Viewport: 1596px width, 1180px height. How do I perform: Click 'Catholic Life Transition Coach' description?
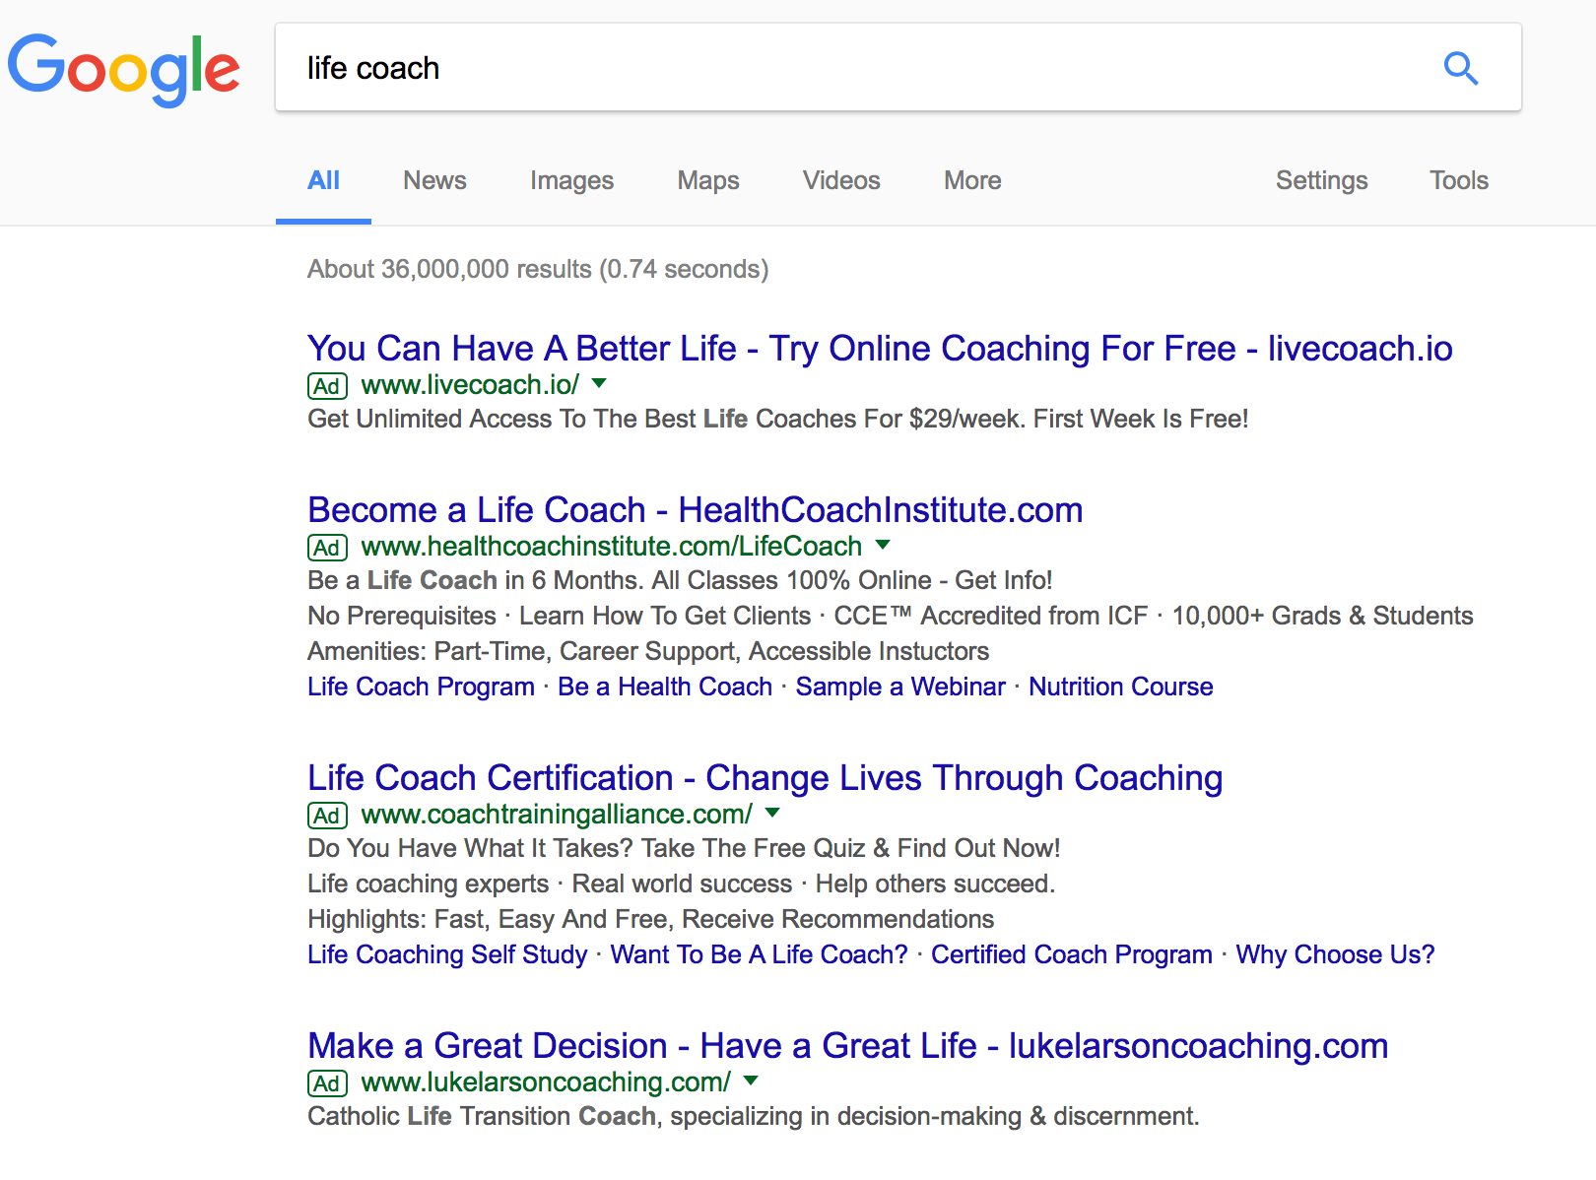click(x=754, y=1116)
